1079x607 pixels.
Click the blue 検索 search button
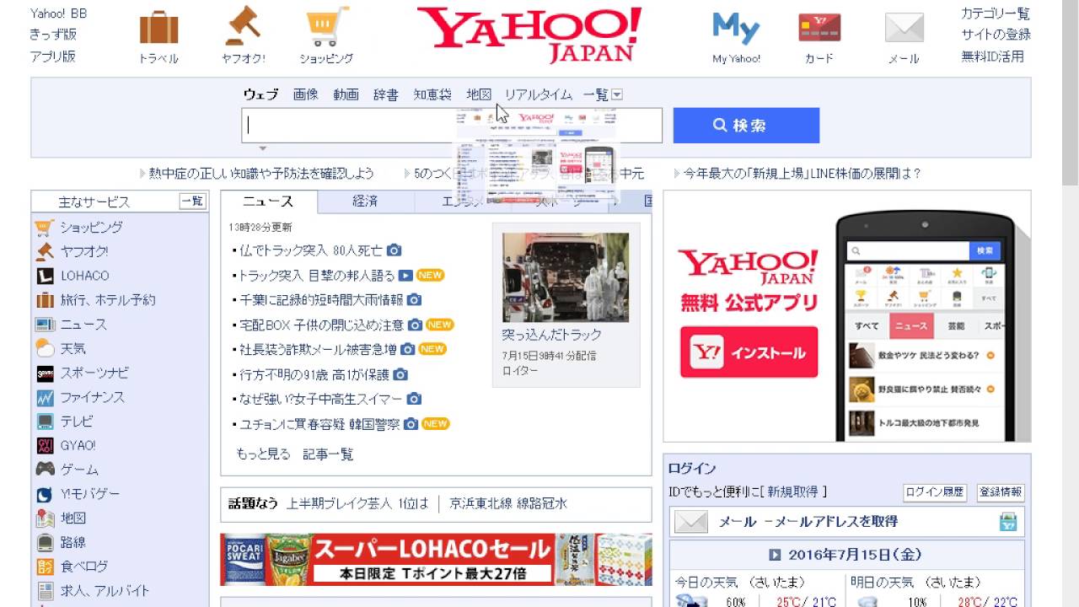pos(746,125)
